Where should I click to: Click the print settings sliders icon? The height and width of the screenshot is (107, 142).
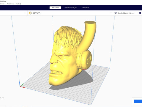pyautogui.click(x=116, y=13)
